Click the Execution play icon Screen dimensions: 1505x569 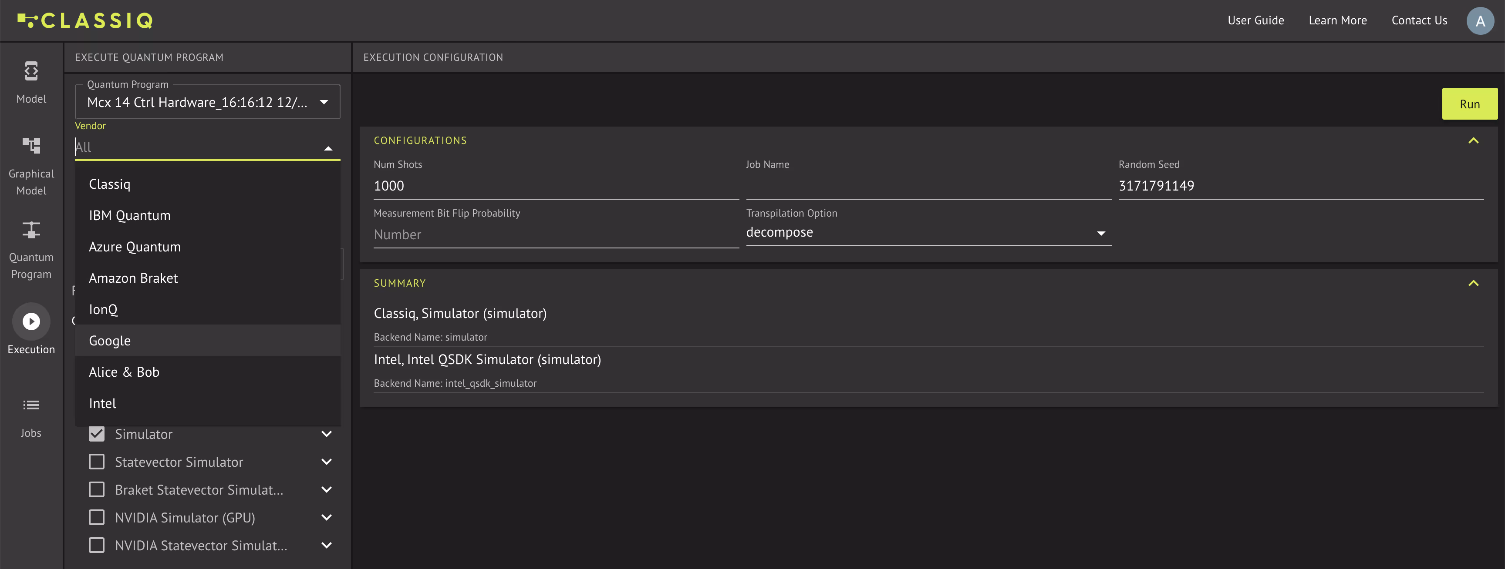pyautogui.click(x=31, y=321)
